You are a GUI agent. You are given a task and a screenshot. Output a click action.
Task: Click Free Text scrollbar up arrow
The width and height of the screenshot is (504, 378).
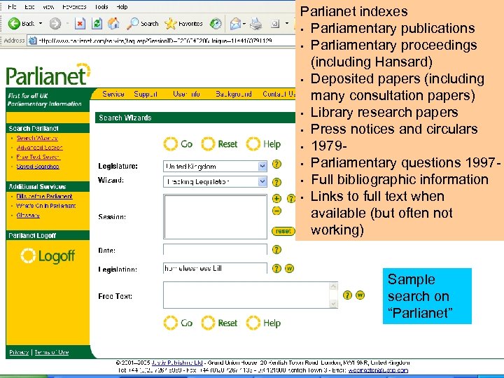pos(334,286)
